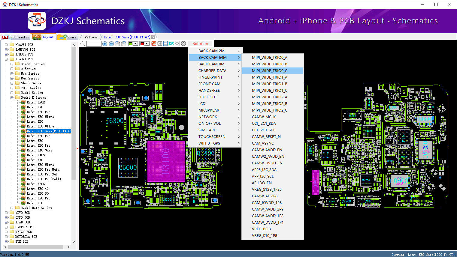Open the Welcome tab
Viewport: 457px width, 257px height.
(91, 37)
